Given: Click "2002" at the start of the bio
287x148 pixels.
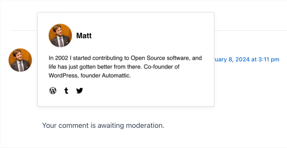Looking at the screenshot, I should click(x=62, y=58).
